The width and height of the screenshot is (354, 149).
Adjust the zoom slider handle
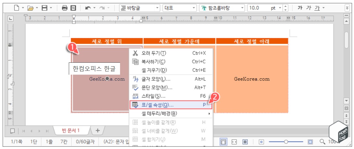(286, 142)
